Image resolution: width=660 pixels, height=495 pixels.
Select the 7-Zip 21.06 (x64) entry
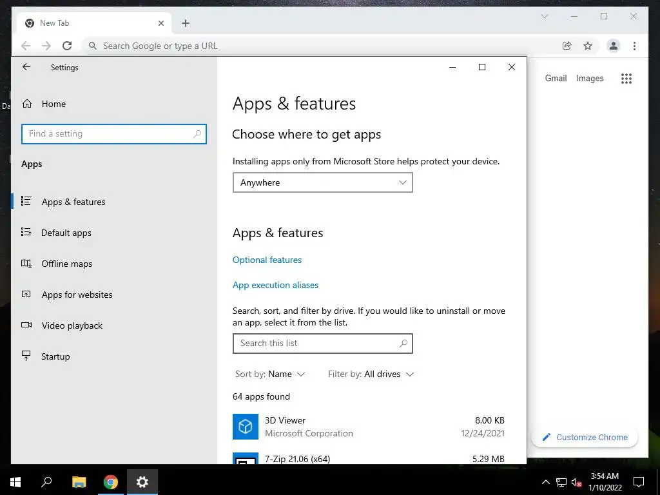(368, 458)
